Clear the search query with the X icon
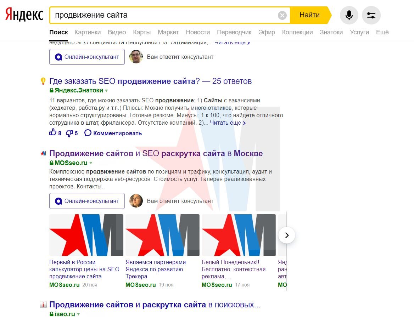Screen dimensions: 414x318 tap(282, 15)
